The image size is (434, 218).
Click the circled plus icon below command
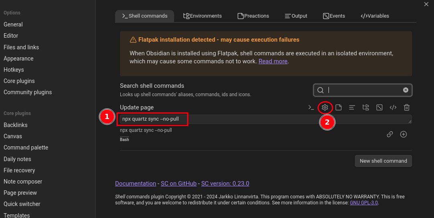(404, 134)
